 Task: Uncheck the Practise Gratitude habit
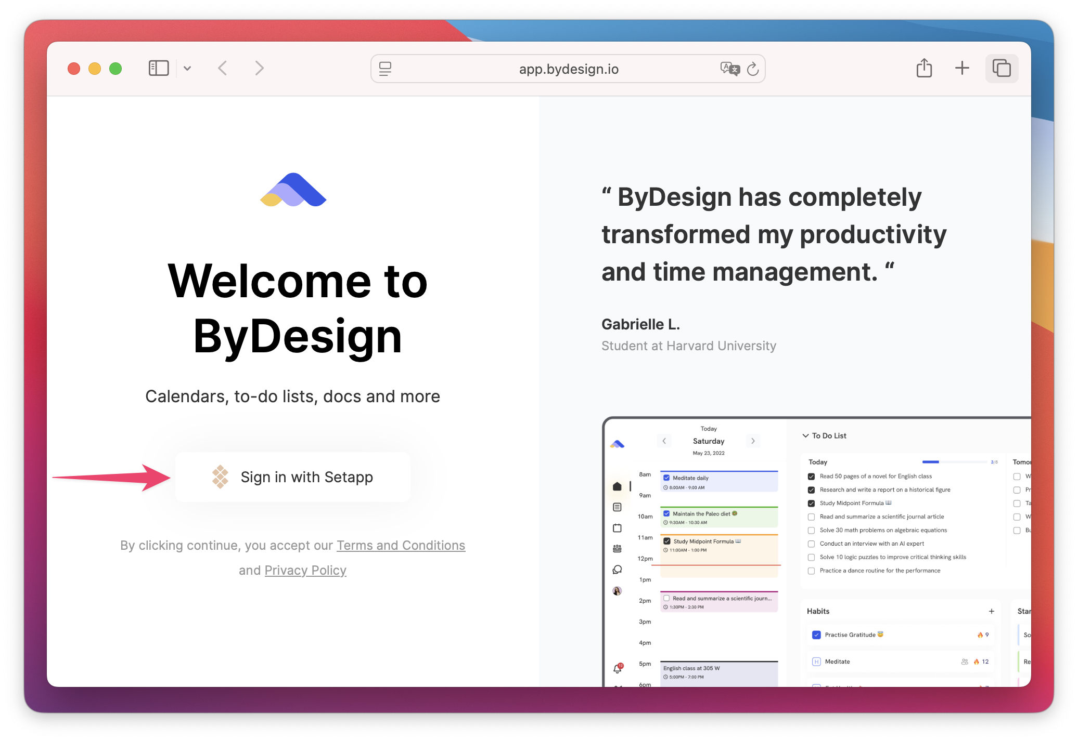(816, 634)
